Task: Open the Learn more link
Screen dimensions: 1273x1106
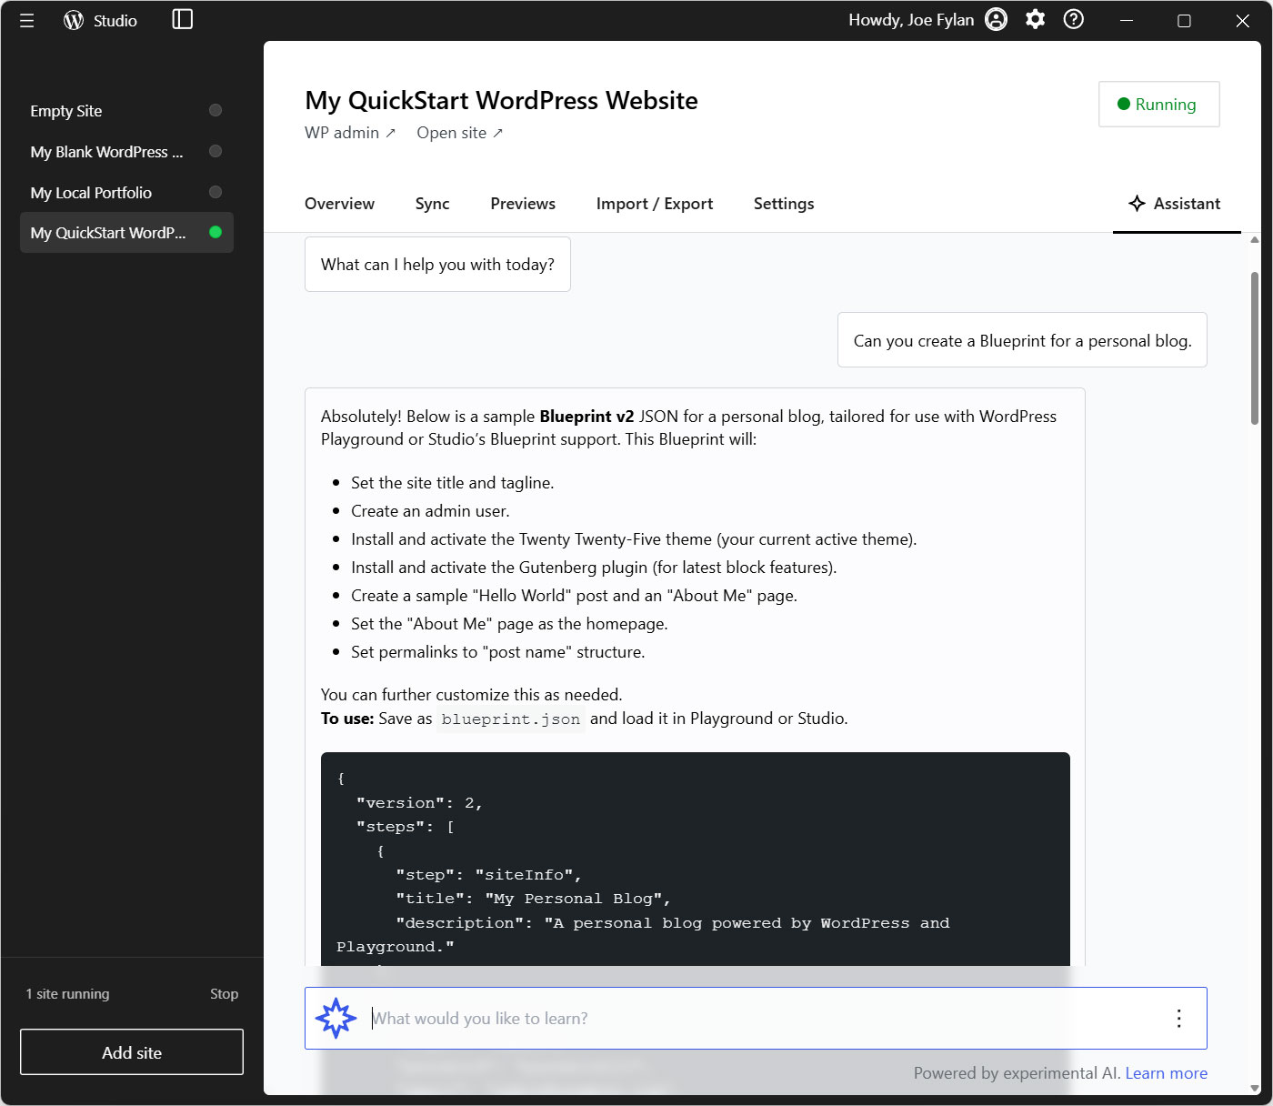Action: click(1167, 1073)
